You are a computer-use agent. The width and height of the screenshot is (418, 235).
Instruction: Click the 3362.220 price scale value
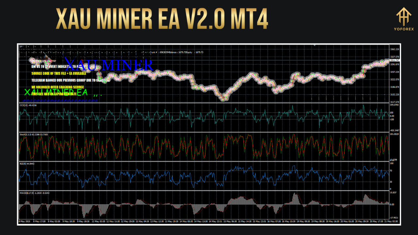click(394, 49)
